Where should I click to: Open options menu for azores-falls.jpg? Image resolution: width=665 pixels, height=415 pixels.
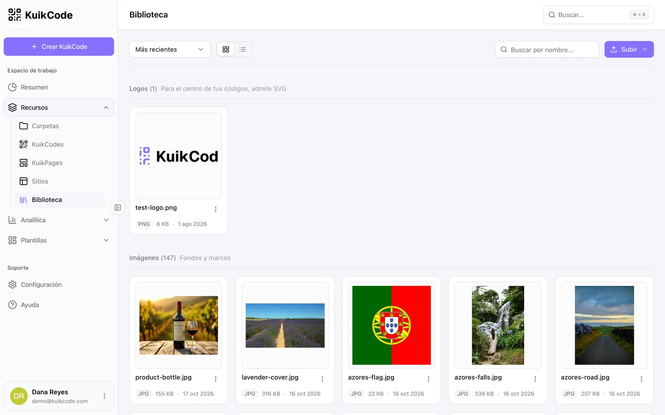click(x=535, y=379)
